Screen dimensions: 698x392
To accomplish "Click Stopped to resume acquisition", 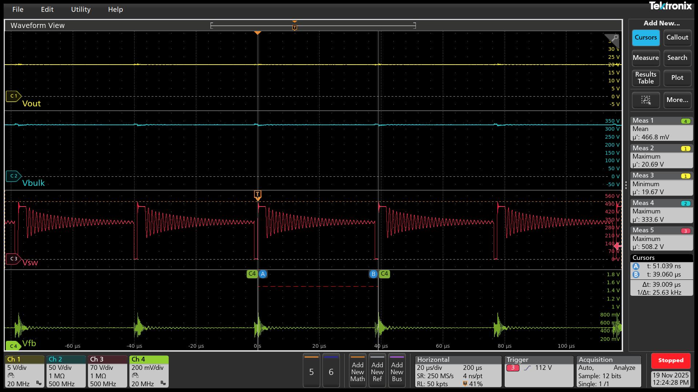I will click(670, 360).
